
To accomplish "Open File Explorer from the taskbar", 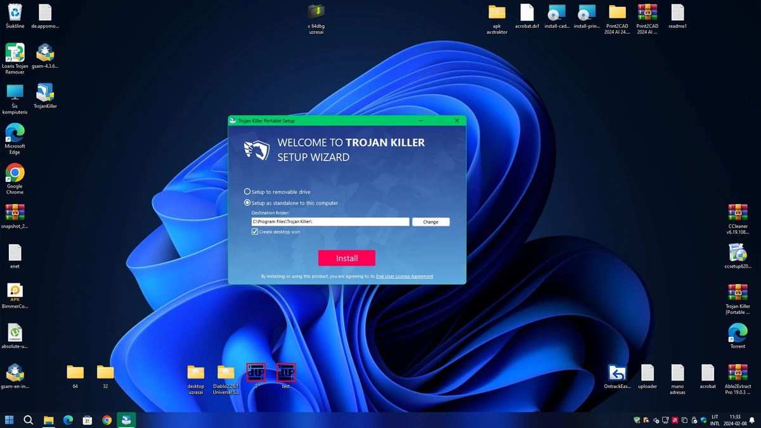I will click(x=48, y=420).
